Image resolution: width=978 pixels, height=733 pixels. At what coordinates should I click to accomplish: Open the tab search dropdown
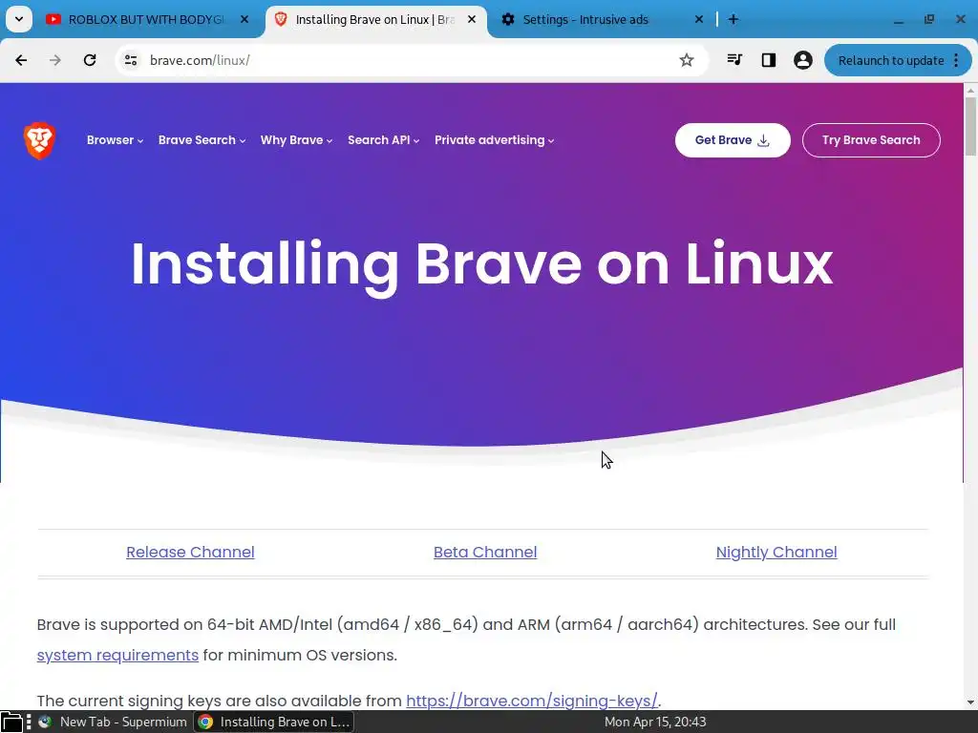coord(19,20)
